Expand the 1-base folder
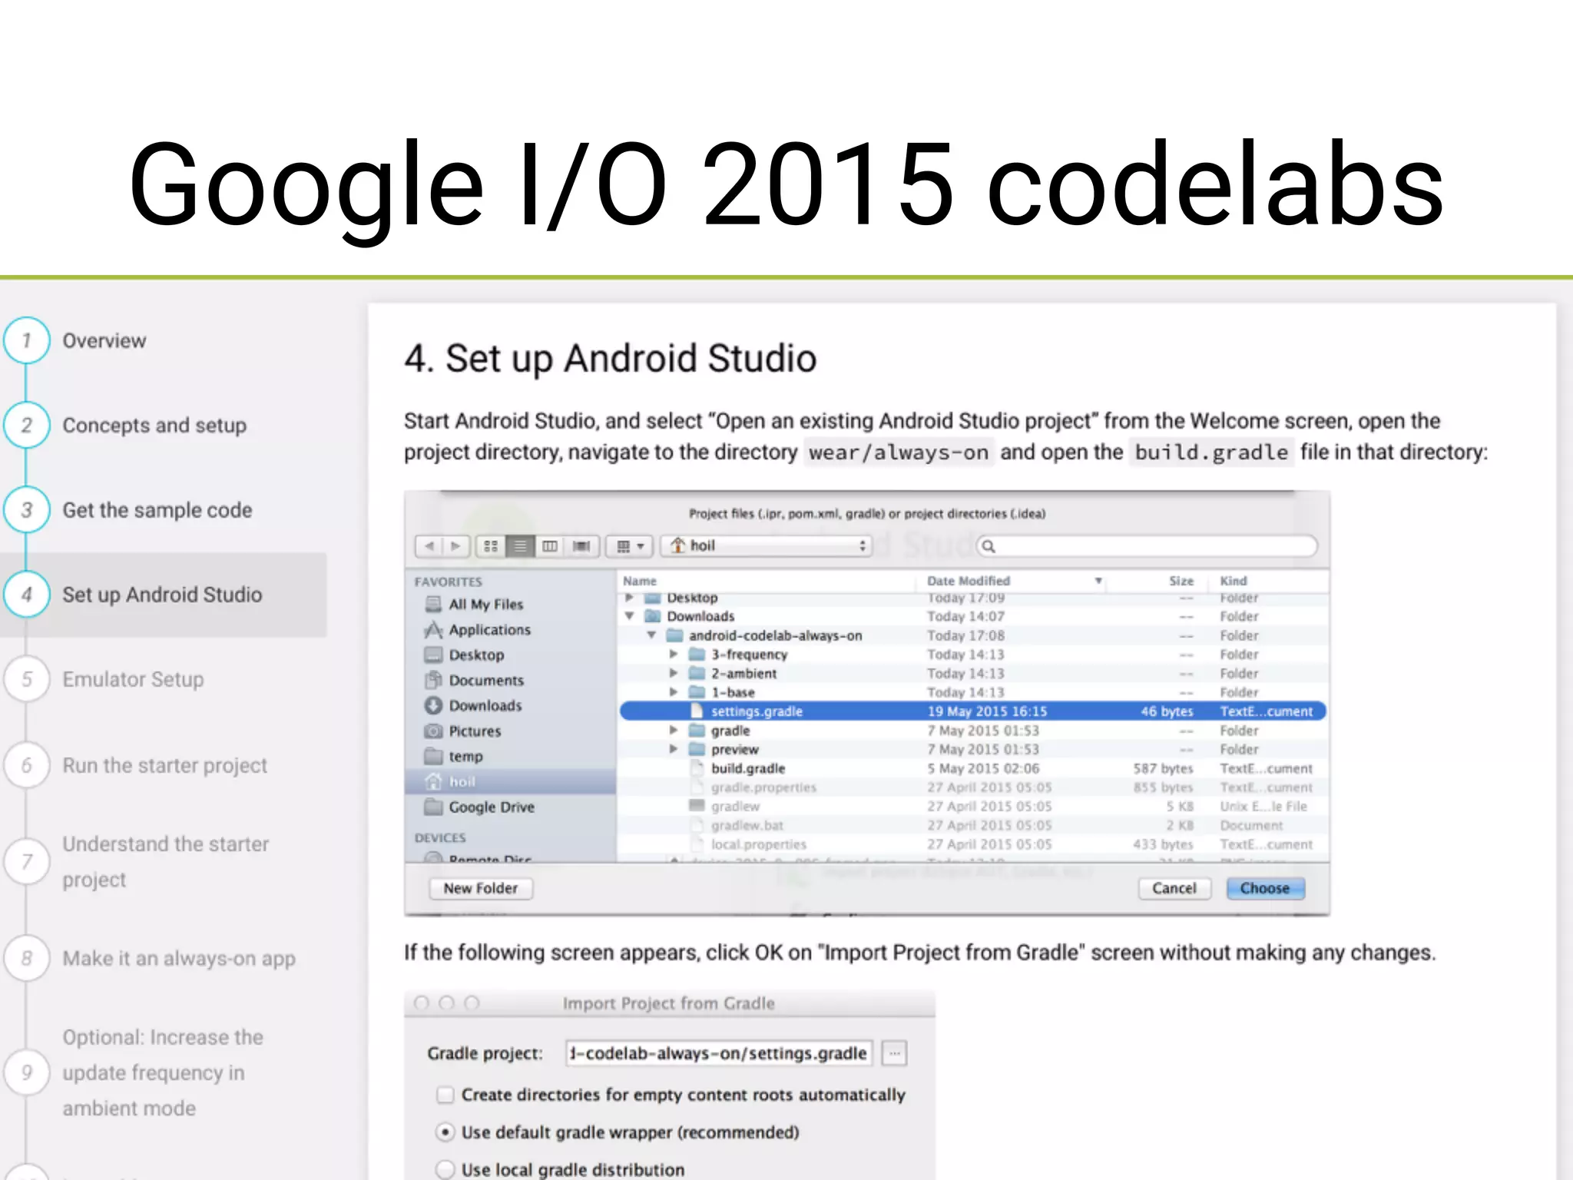Image resolution: width=1573 pixels, height=1180 pixels. click(674, 692)
